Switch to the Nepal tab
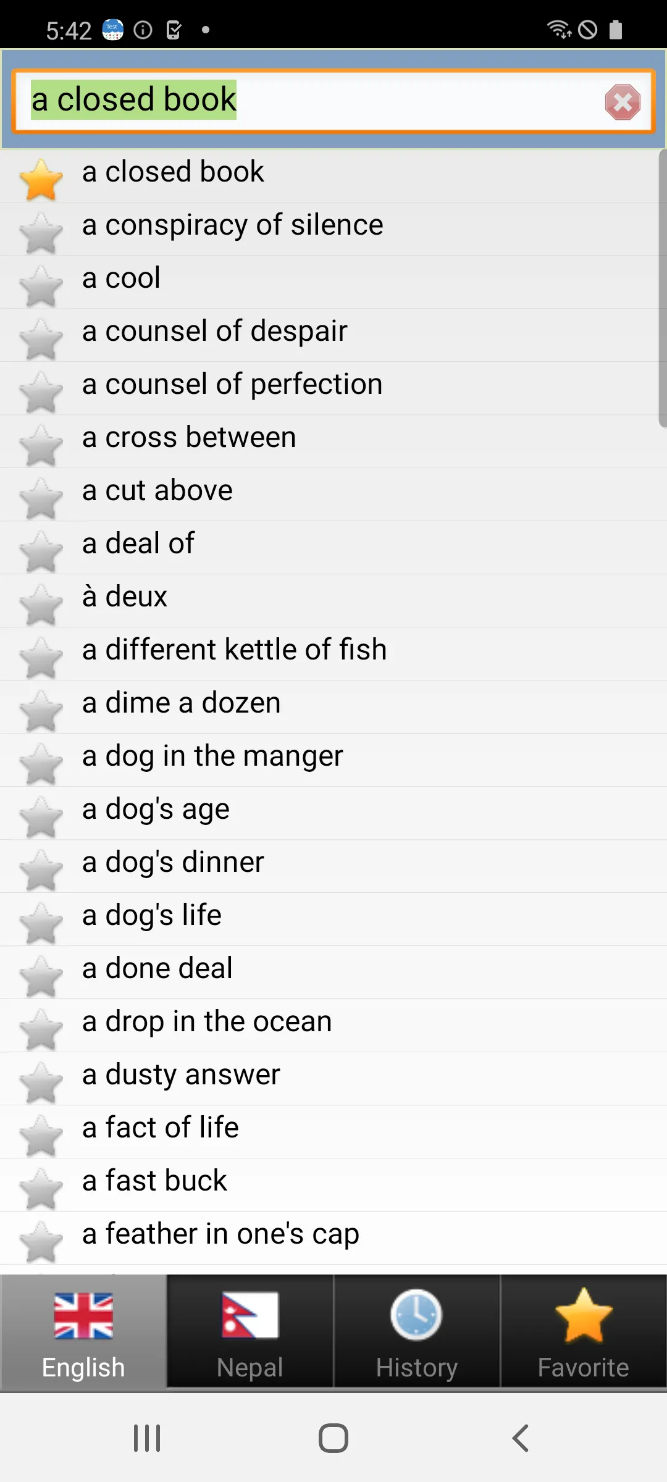Screen dimensions: 667x1482 [x=250, y=1333]
